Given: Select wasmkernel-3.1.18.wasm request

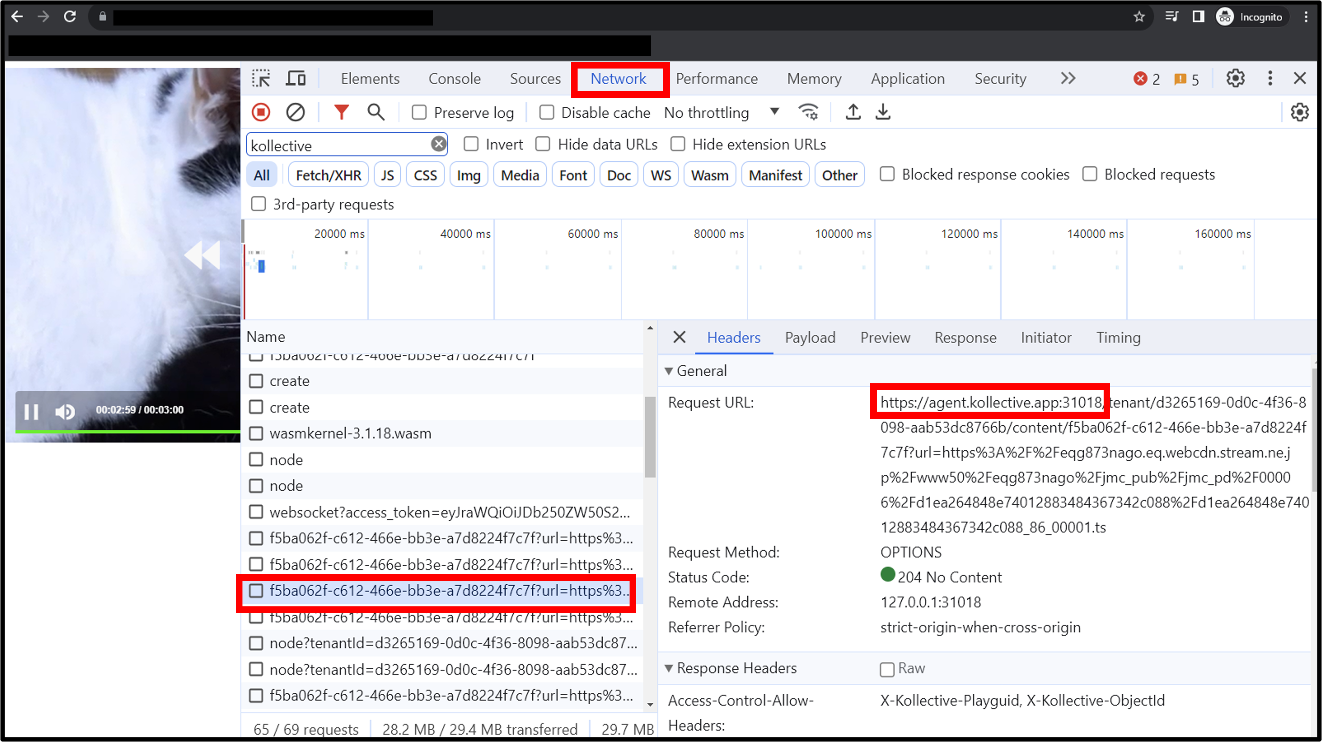Looking at the screenshot, I should pyautogui.click(x=350, y=433).
